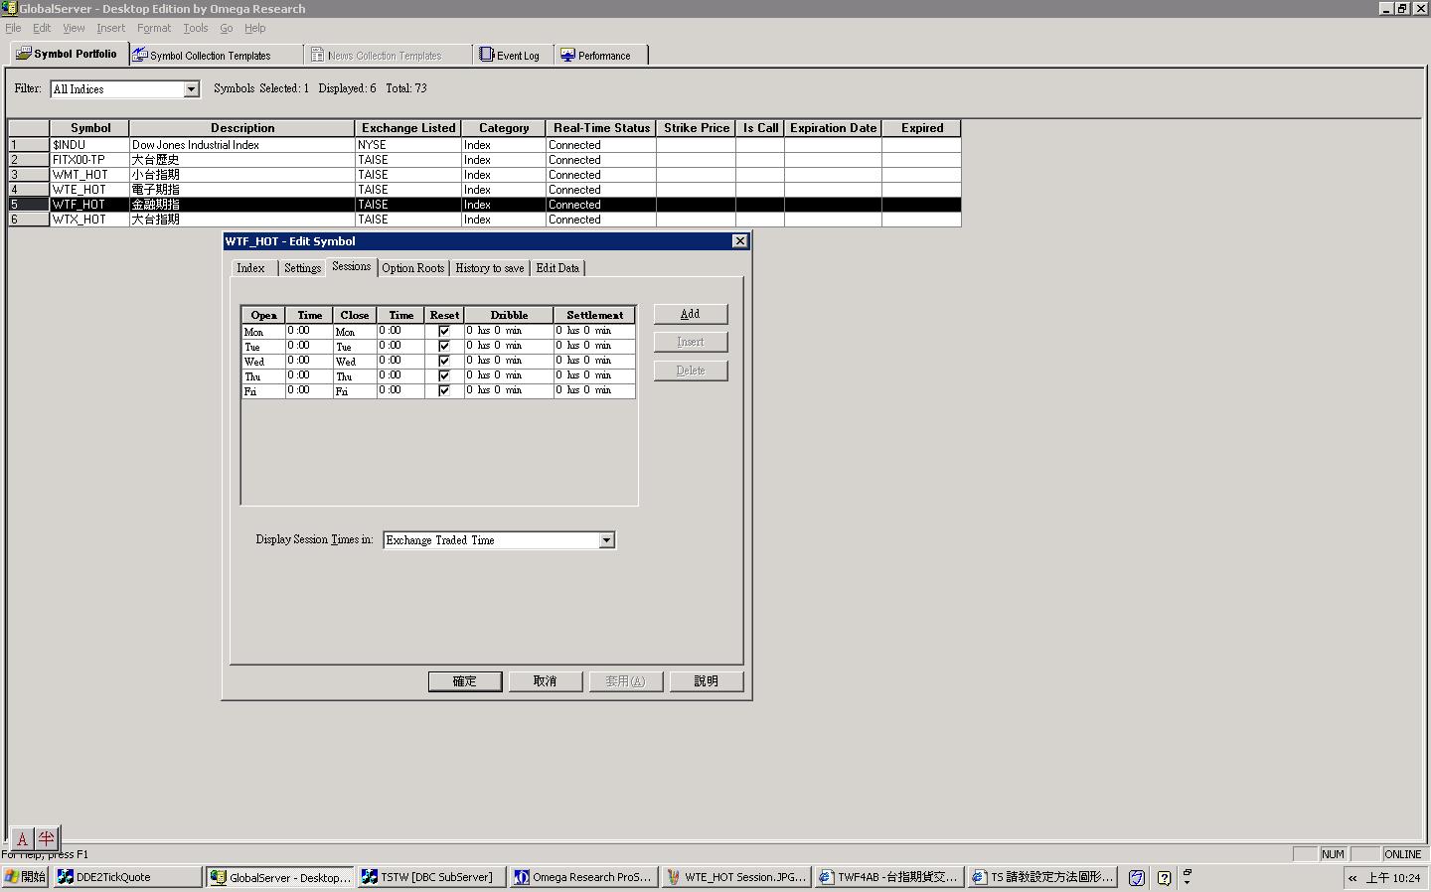The height and width of the screenshot is (892, 1431).
Task: Open the Help menu
Action: [255, 28]
